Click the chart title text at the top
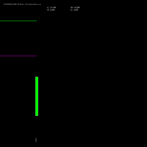 coord(22,4)
